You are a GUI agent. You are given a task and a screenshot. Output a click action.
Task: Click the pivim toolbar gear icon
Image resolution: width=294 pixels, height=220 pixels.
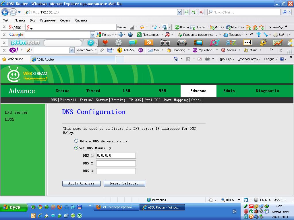pyautogui.click(x=118, y=43)
